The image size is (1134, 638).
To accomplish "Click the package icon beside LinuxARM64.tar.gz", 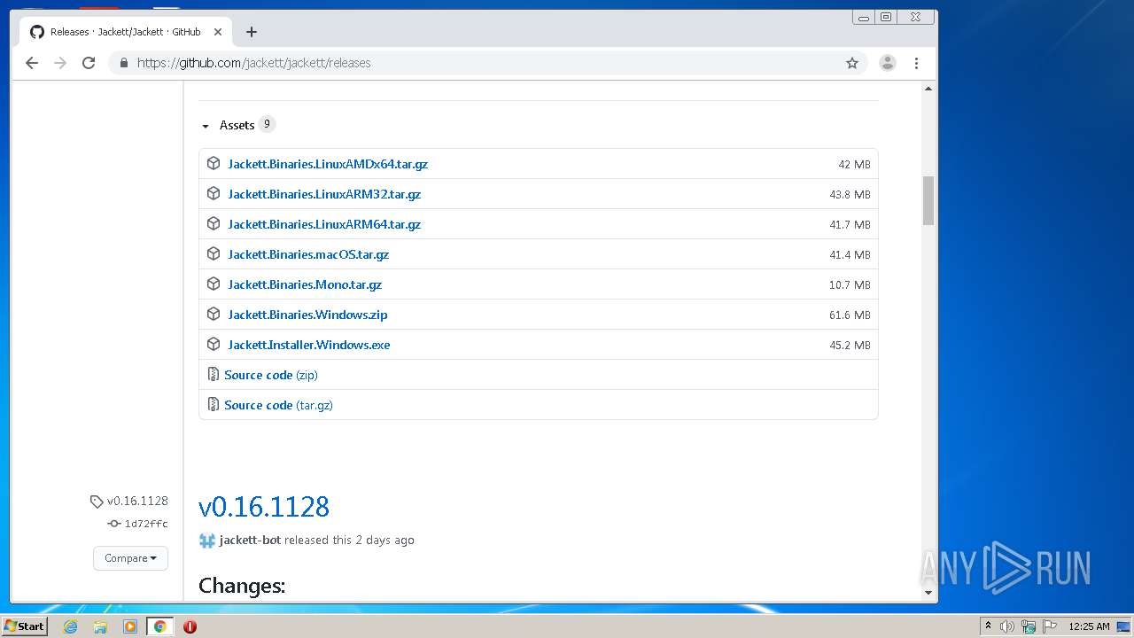I will click(214, 224).
